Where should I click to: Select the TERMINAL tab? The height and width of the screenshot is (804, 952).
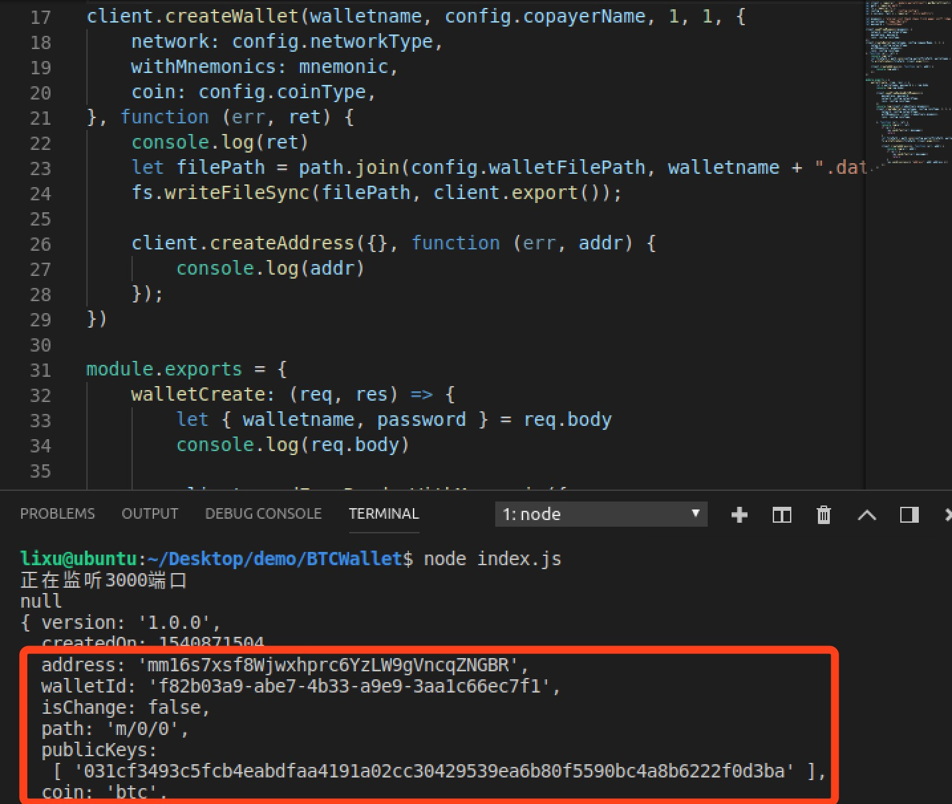point(384,514)
